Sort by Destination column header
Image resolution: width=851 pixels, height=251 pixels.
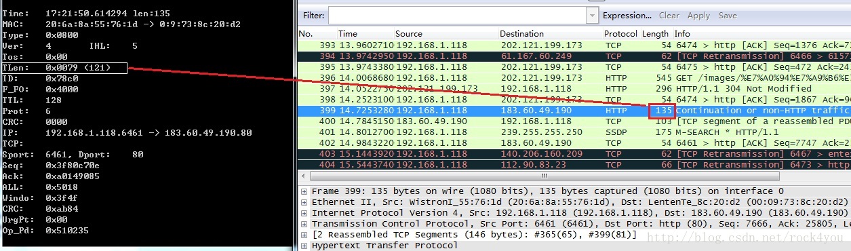tap(522, 33)
